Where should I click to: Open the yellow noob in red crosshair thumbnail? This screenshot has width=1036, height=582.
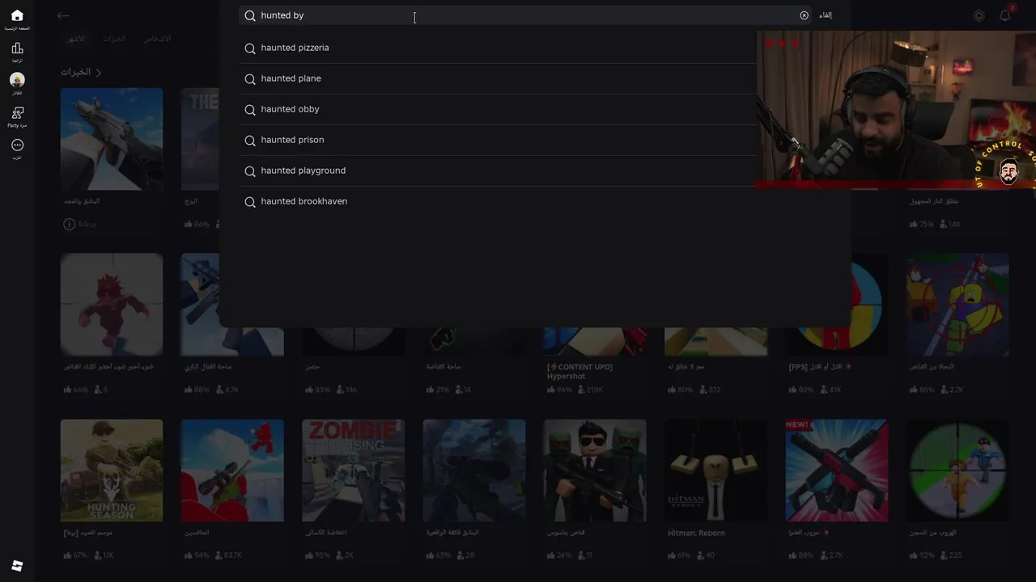(x=957, y=305)
